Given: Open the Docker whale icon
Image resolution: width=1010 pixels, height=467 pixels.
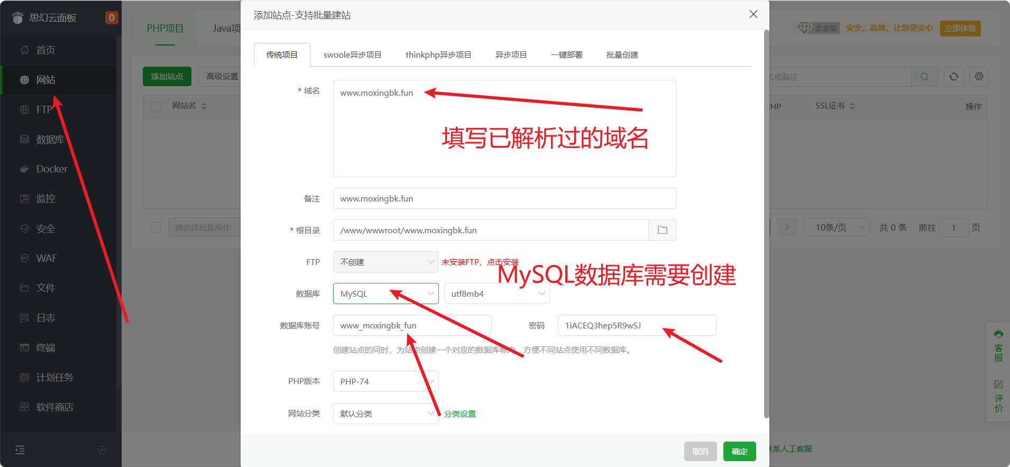Looking at the screenshot, I should 24,169.
